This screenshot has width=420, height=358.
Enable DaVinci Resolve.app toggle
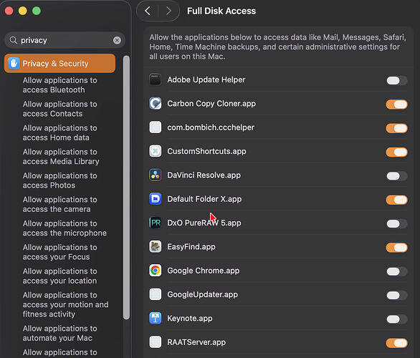pos(396,176)
